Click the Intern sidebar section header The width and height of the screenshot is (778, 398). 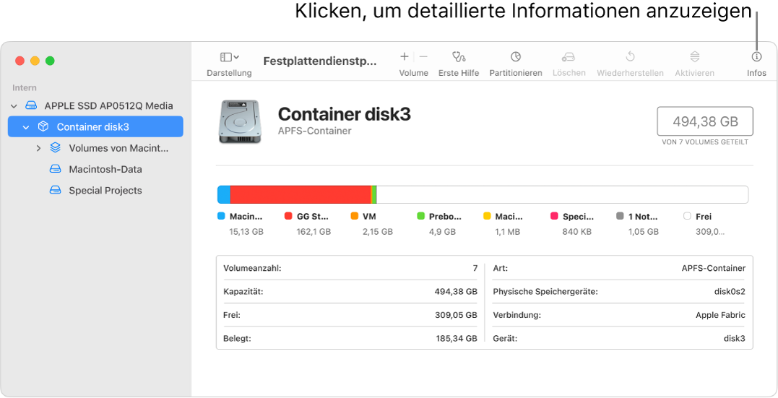(25, 88)
